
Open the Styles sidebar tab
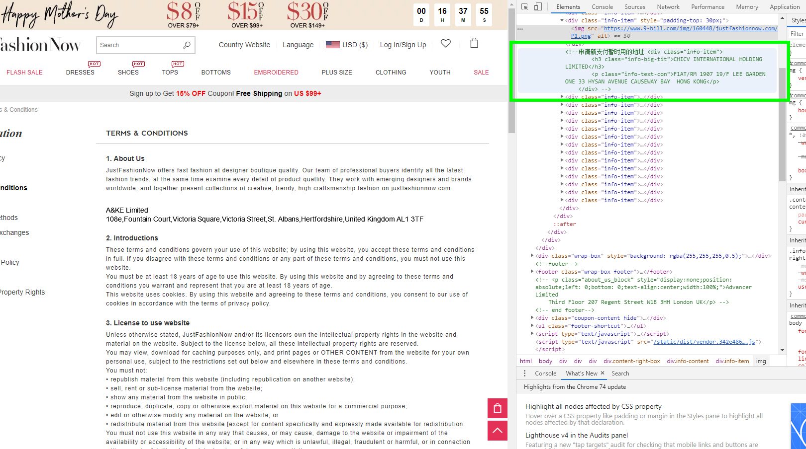tap(798, 20)
